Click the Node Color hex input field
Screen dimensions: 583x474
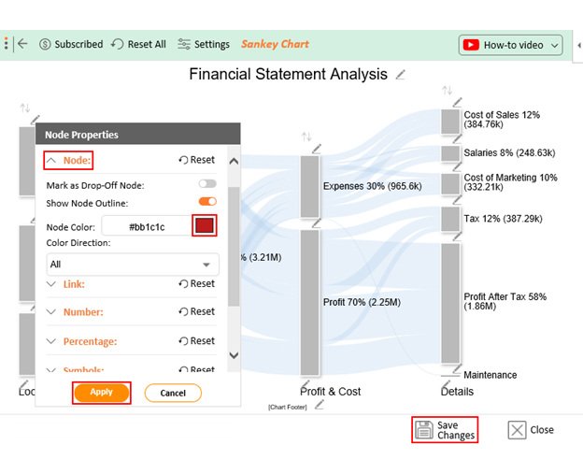147,226
